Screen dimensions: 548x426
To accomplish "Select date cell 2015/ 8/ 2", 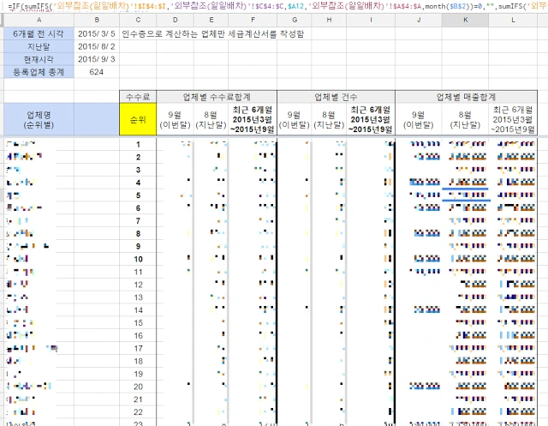I will (97, 46).
